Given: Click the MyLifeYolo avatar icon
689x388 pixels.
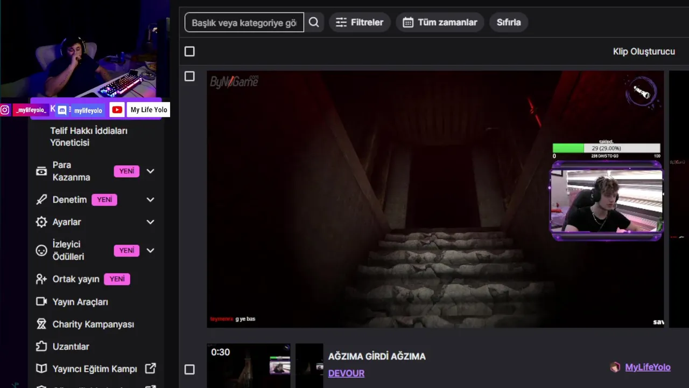Looking at the screenshot, I should [615, 367].
